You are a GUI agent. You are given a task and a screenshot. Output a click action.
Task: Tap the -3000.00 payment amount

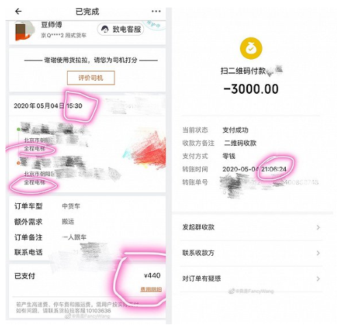[x=251, y=89]
